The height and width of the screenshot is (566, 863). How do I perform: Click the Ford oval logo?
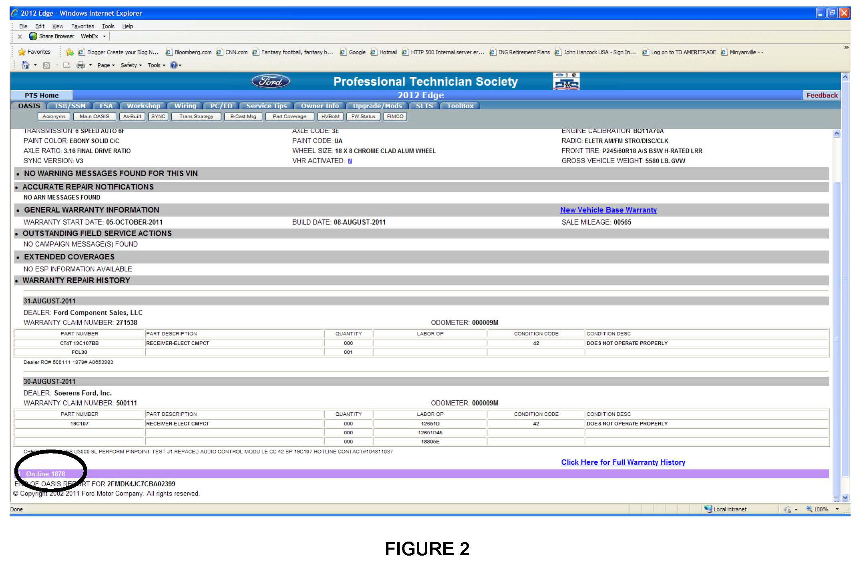click(271, 81)
